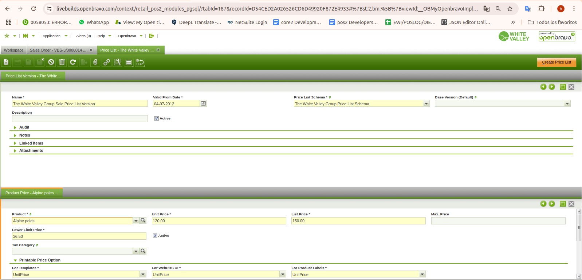The width and height of the screenshot is (582, 280).
Task: Click the New Document toolbar icon
Action: [6, 62]
